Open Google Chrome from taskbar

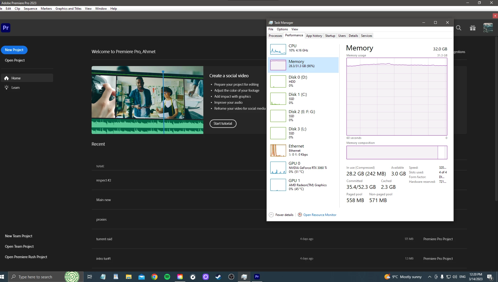click(x=154, y=277)
